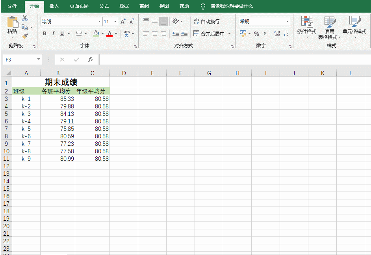
Task: Open alignment group dialog launcher
Action: tap(232, 47)
